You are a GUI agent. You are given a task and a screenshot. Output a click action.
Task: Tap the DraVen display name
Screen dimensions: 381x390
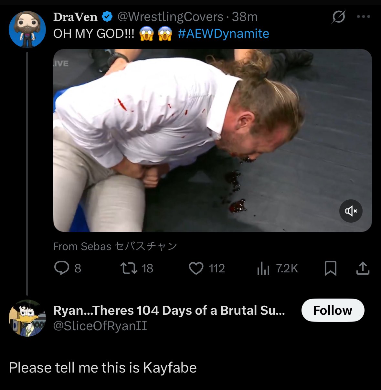[75, 17]
